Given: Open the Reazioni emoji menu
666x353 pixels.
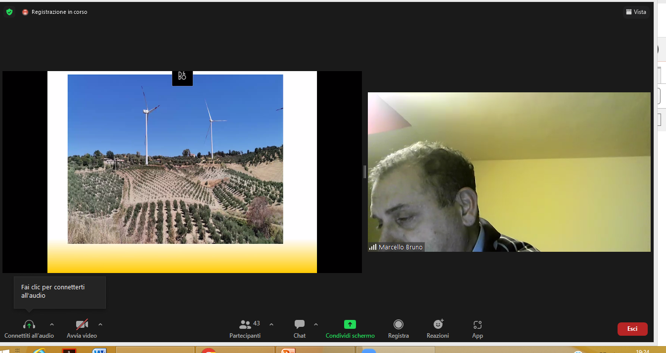Looking at the screenshot, I should pos(438,329).
